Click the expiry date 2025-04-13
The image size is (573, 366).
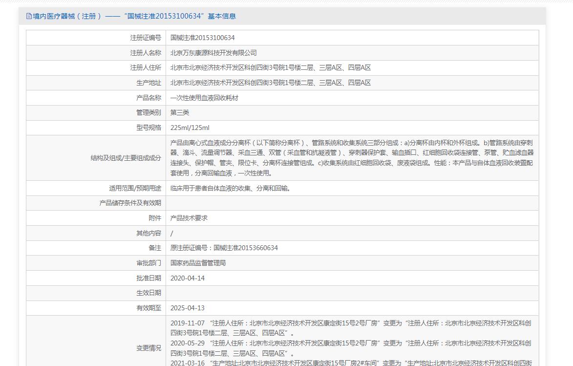click(x=187, y=308)
